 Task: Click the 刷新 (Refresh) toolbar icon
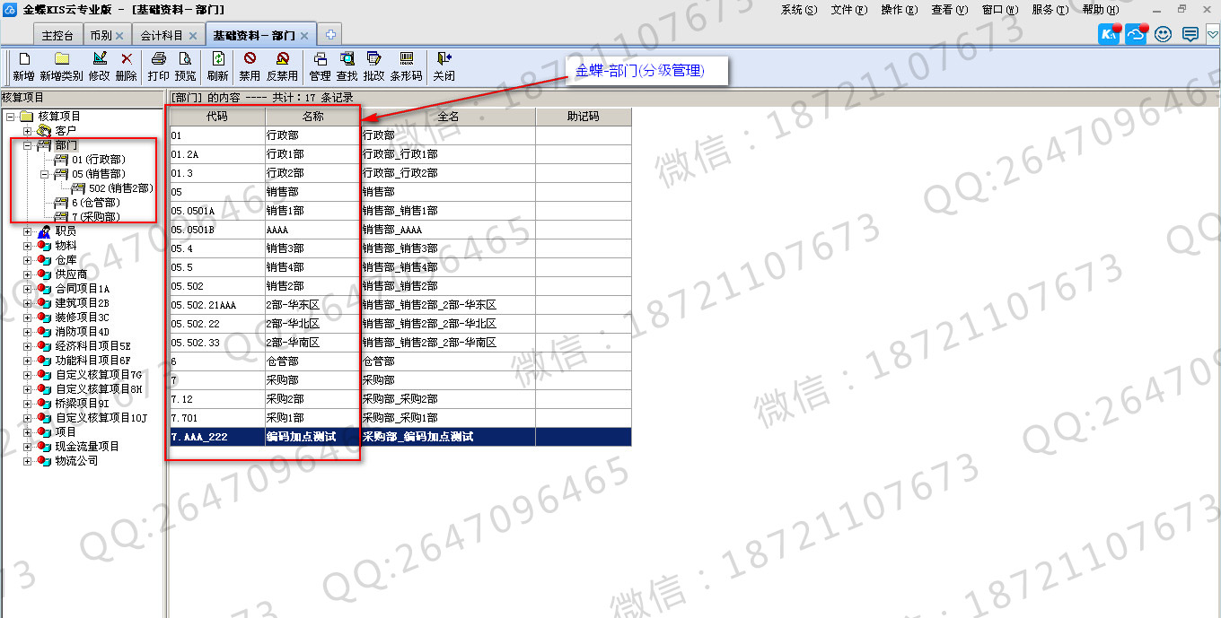pyautogui.click(x=217, y=59)
